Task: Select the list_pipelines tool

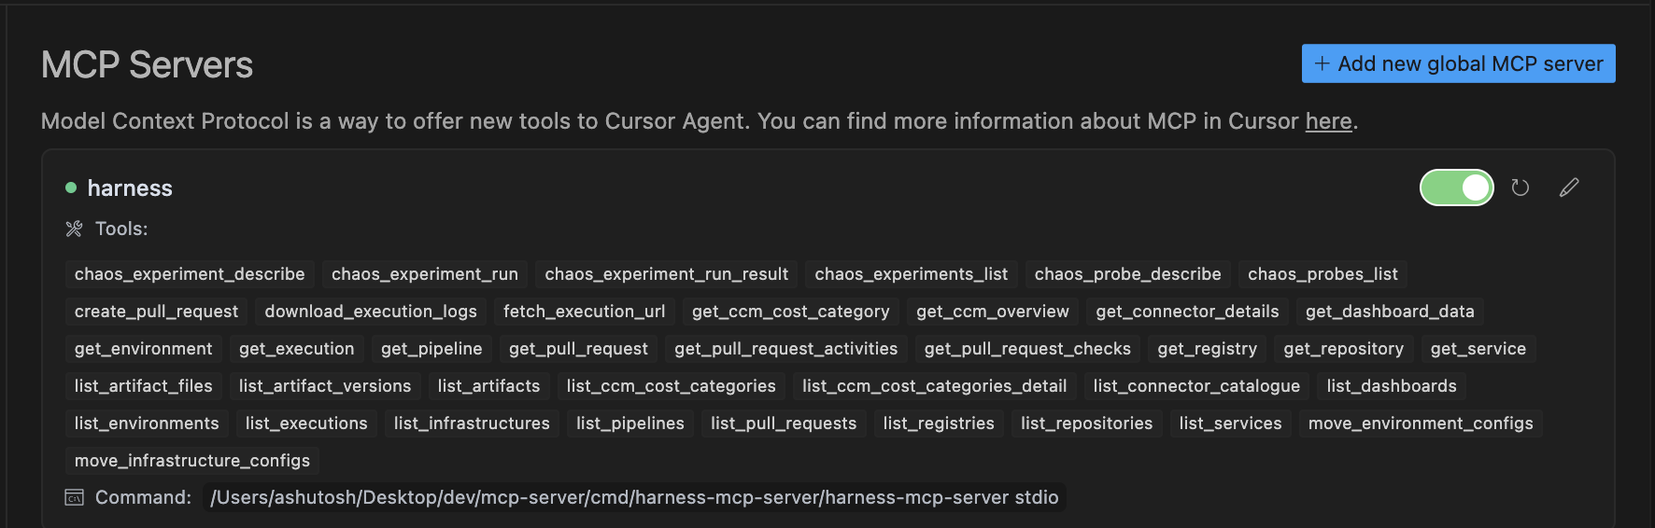Action: pyautogui.click(x=630, y=424)
